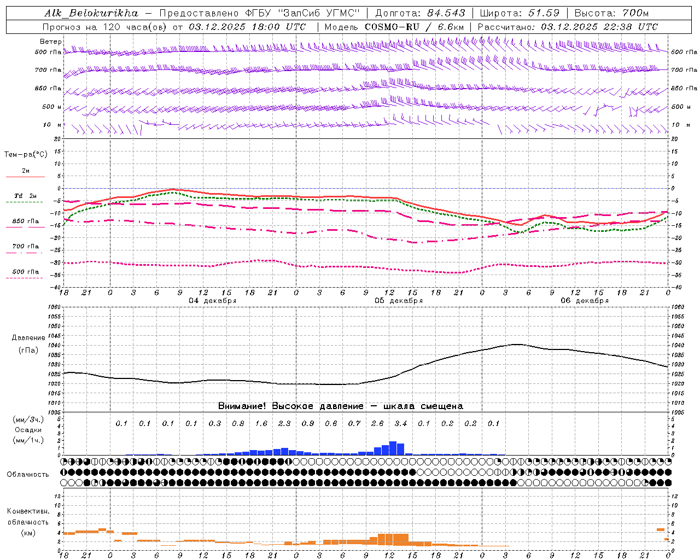This screenshot has width=700, height=560.
Task: Click the (мм/1ч.) unit label
Action: [28, 440]
